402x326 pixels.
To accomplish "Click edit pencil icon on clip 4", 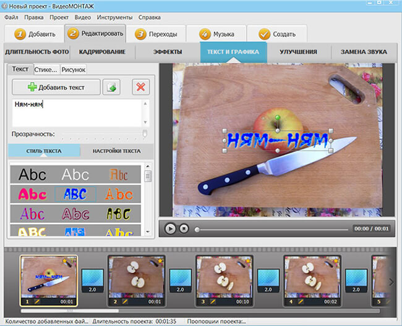I will (301, 302).
